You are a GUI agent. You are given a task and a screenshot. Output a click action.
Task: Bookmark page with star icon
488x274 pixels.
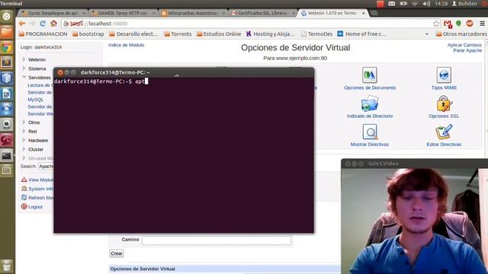(x=436, y=24)
